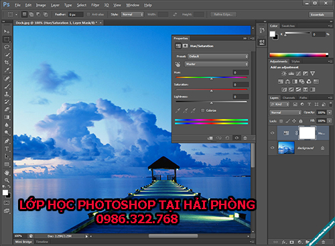Screen dimensions: 335x246
Task: Select the Pen tool
Action: tap(7, 141)
